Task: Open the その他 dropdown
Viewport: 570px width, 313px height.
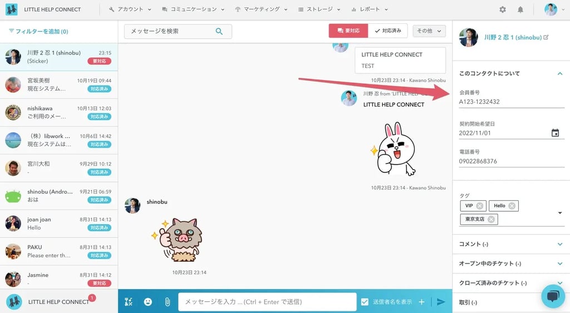Action: tap(429, 31)
